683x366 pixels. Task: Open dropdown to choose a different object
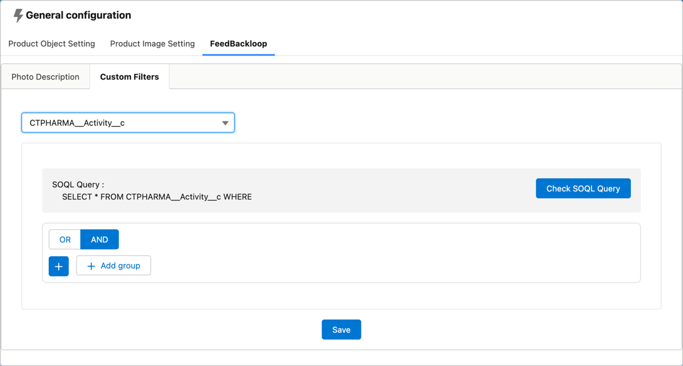(225, 123)
